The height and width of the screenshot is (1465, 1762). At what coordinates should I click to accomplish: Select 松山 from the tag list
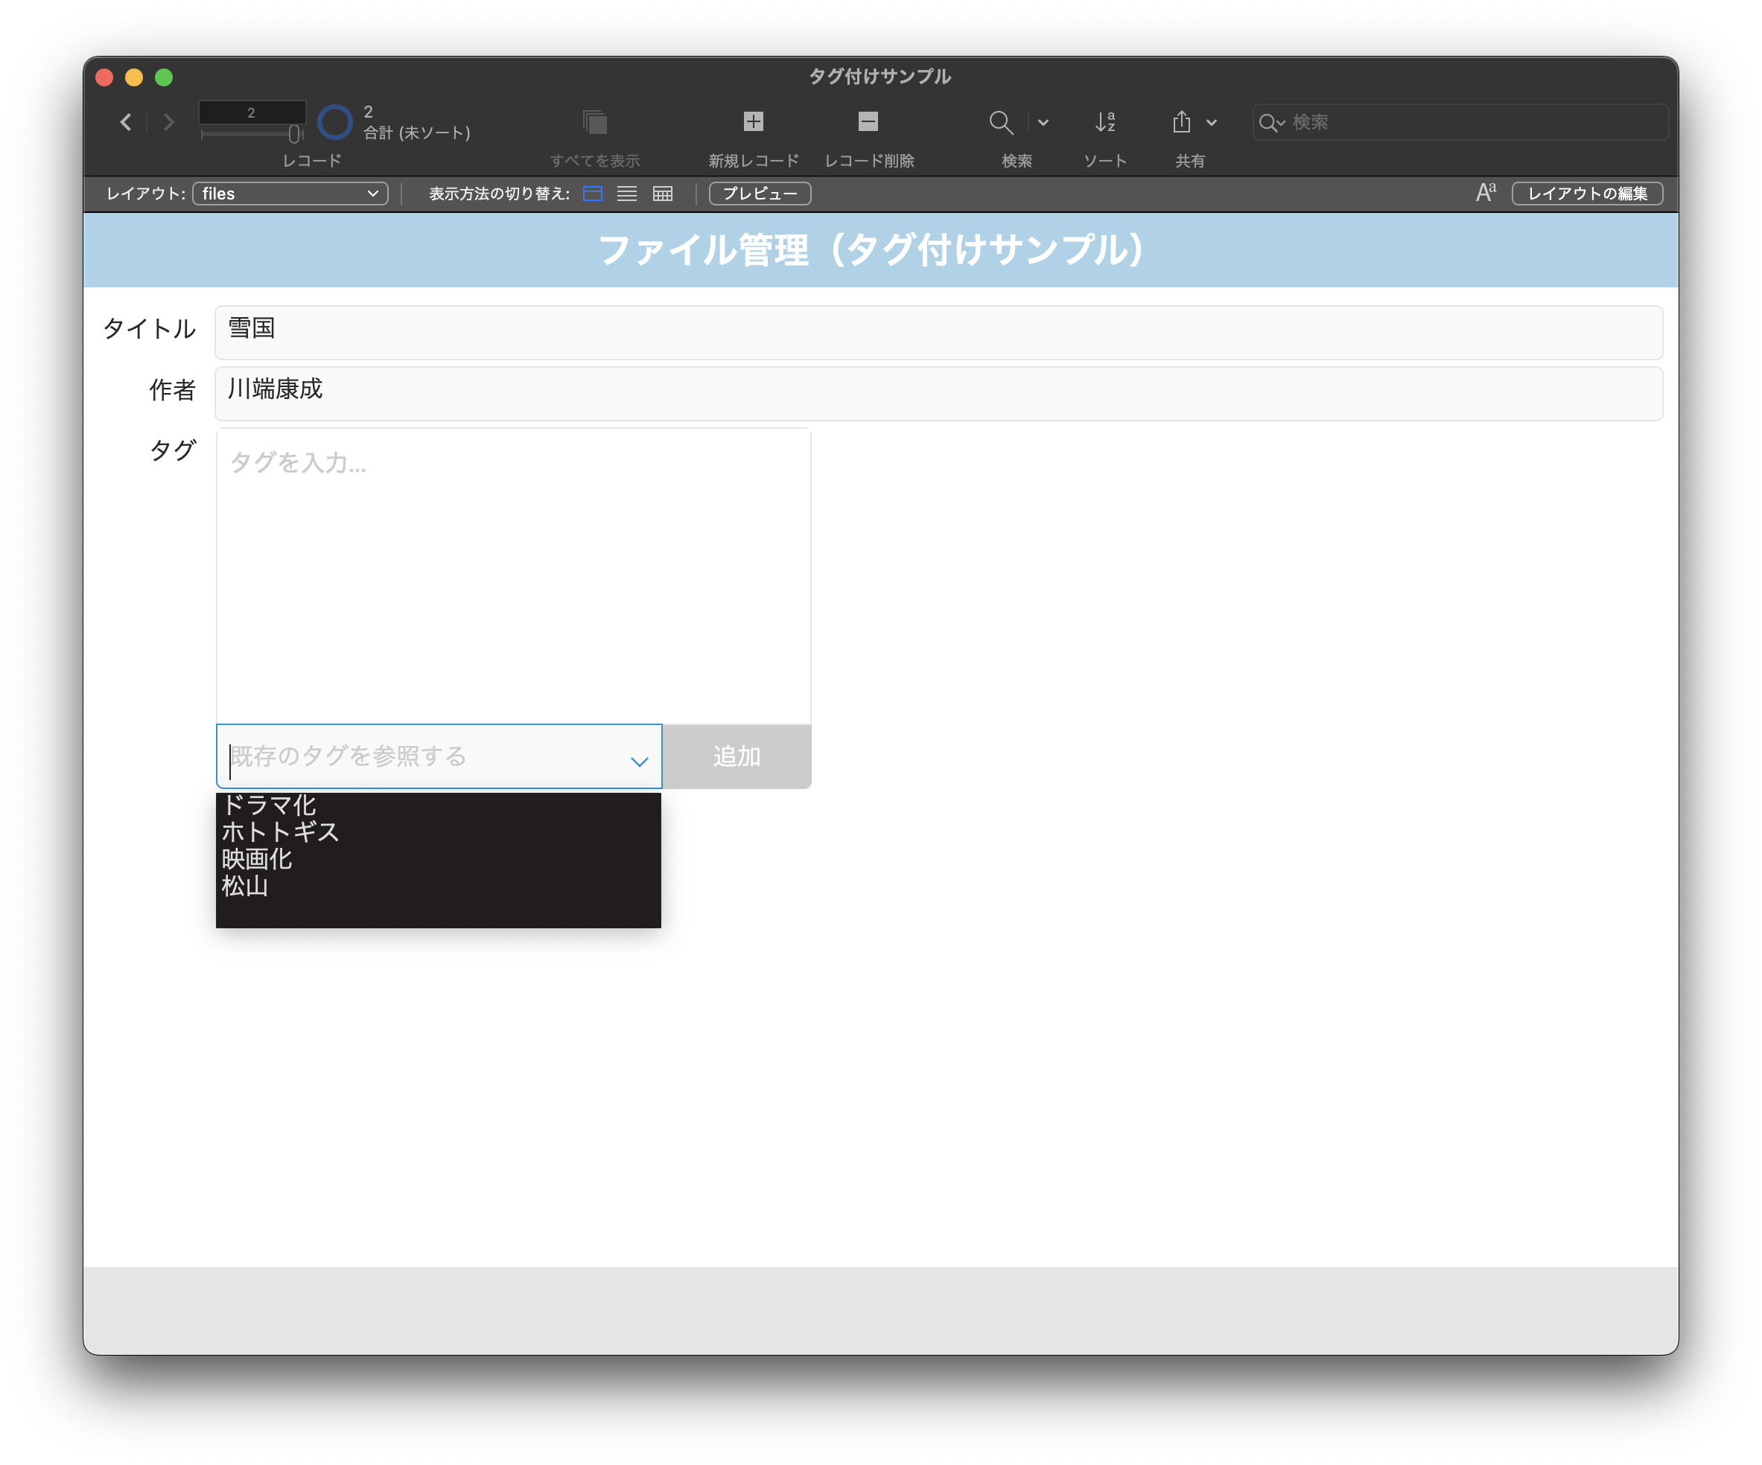[x=438, y=886]
